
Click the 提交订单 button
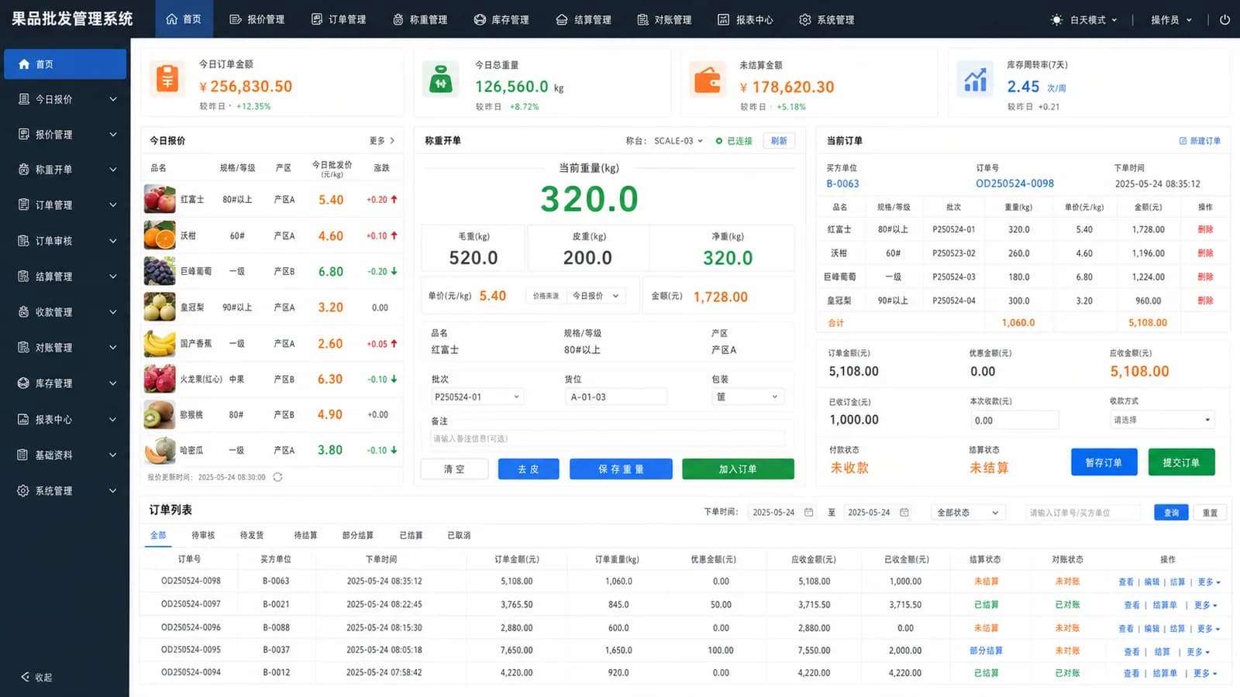click(x=1182, y=462)
